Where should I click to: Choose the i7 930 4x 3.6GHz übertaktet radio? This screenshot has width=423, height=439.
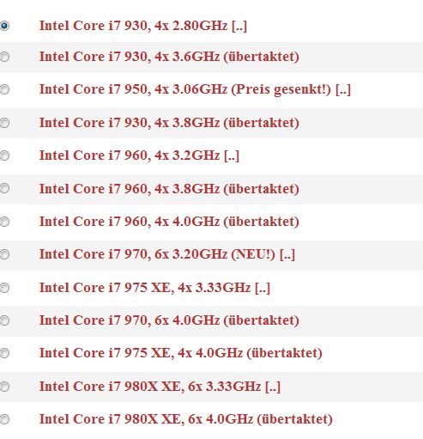click(x=4, y=57)
